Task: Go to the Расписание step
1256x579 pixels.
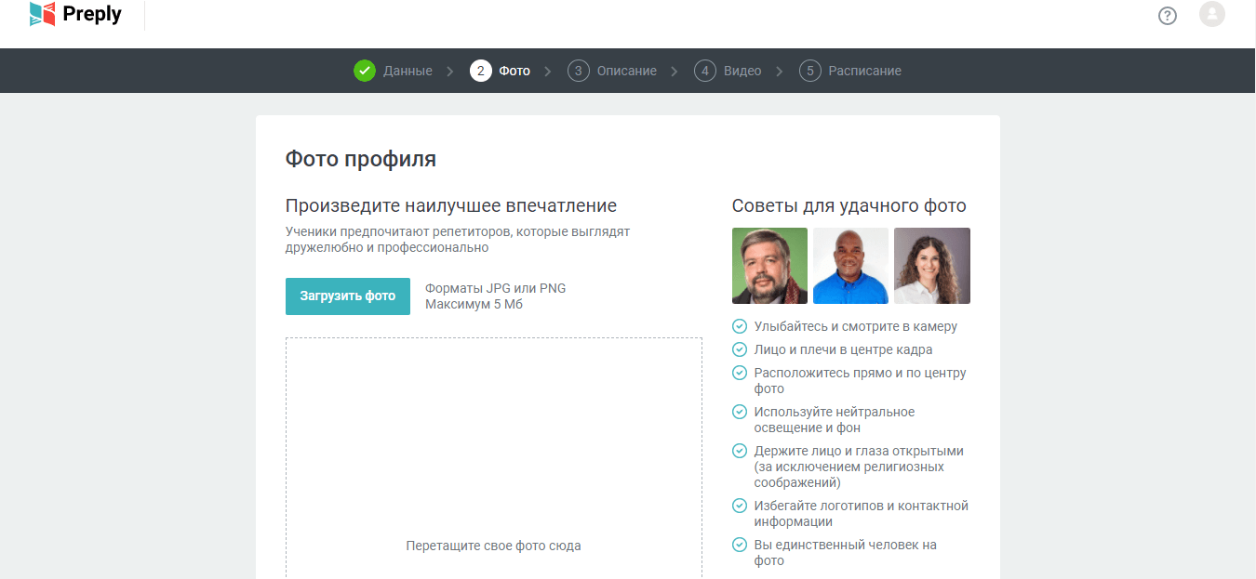Action: (865, 71)
